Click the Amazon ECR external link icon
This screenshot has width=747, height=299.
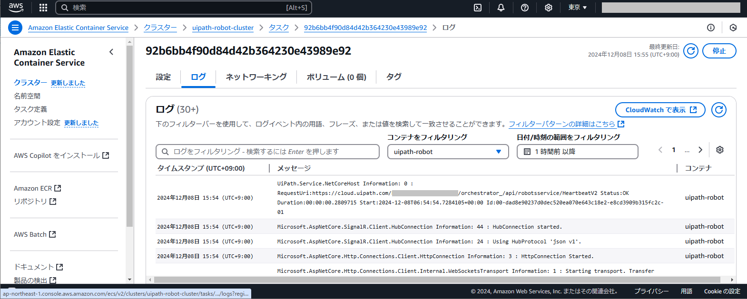click(58, 188)
